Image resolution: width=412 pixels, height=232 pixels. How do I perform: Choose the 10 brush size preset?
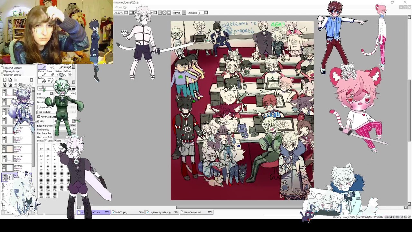41,168
